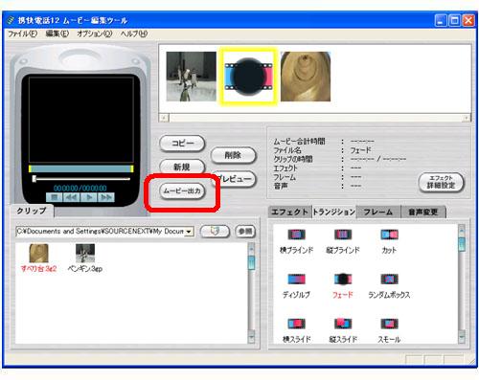
Task: Select the 横ブラインド transition icon
Action: [x=296, y=235]
